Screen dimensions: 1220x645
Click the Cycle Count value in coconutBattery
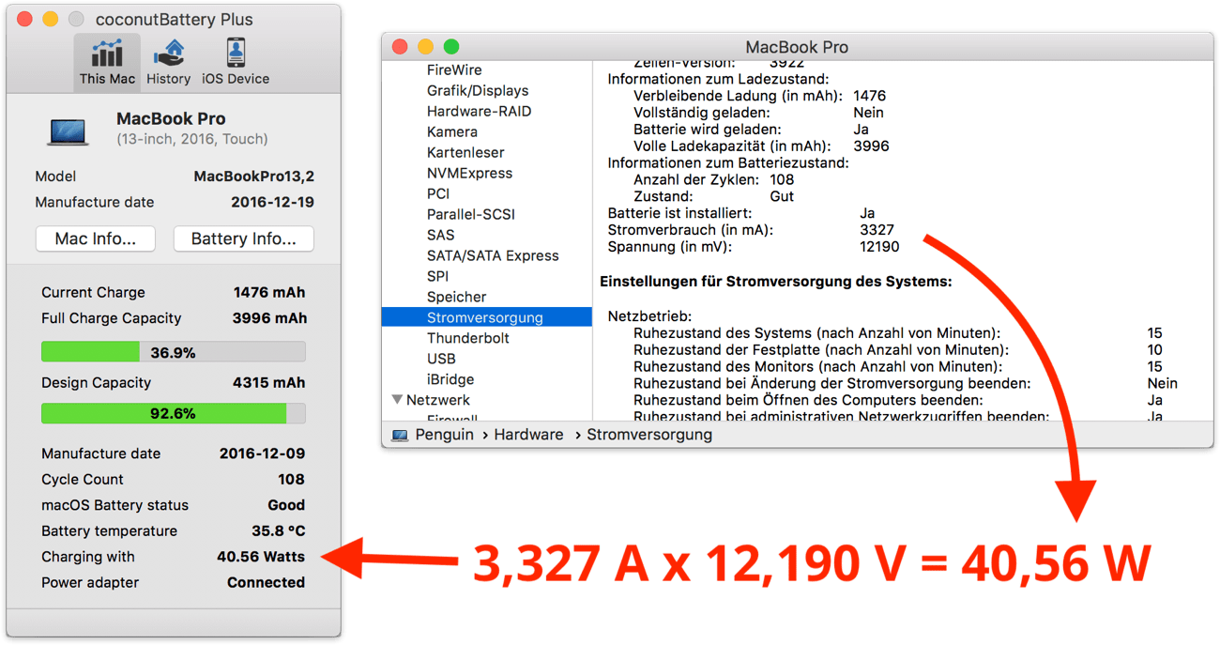291,479
